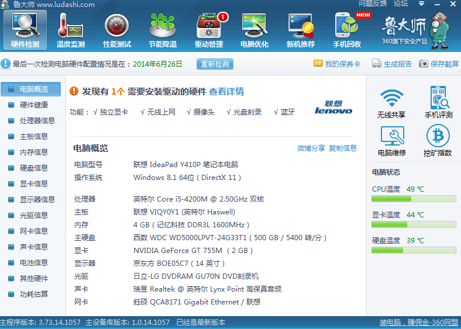Click the Core i5-4200M processor value
Screen dimensions: 461x329
pos(198,199)
